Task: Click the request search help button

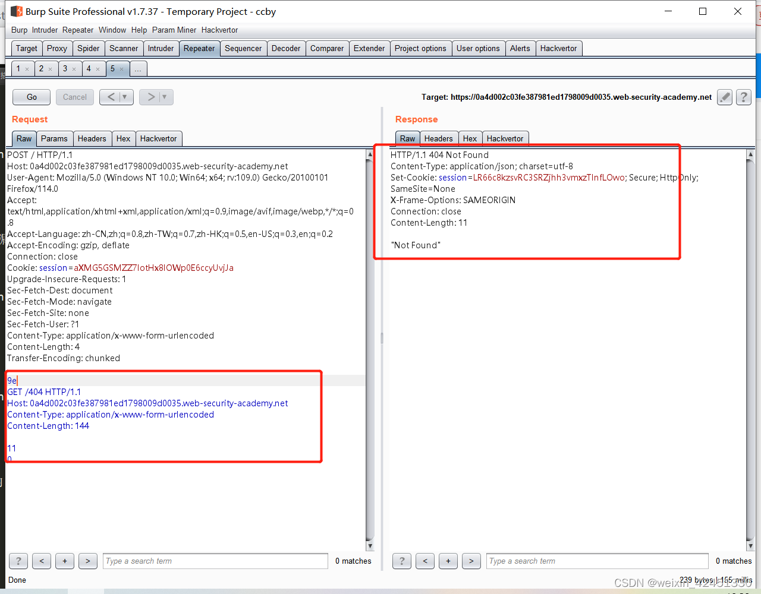Action: pos(18,561)
